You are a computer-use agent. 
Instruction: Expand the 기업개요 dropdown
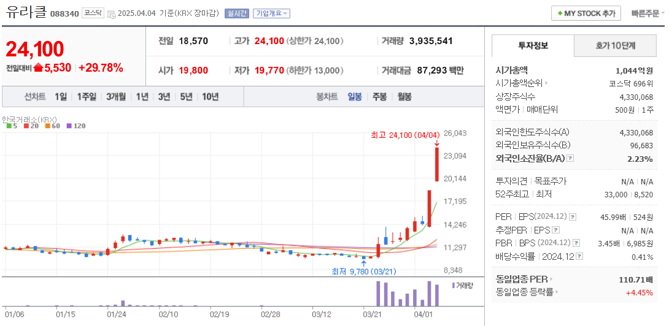pyautogui.click(x=271, y=13)
